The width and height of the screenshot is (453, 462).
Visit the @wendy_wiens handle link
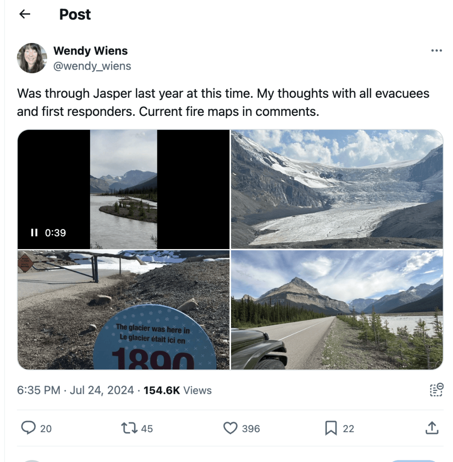pyautogui.click(x=92, y=66)
